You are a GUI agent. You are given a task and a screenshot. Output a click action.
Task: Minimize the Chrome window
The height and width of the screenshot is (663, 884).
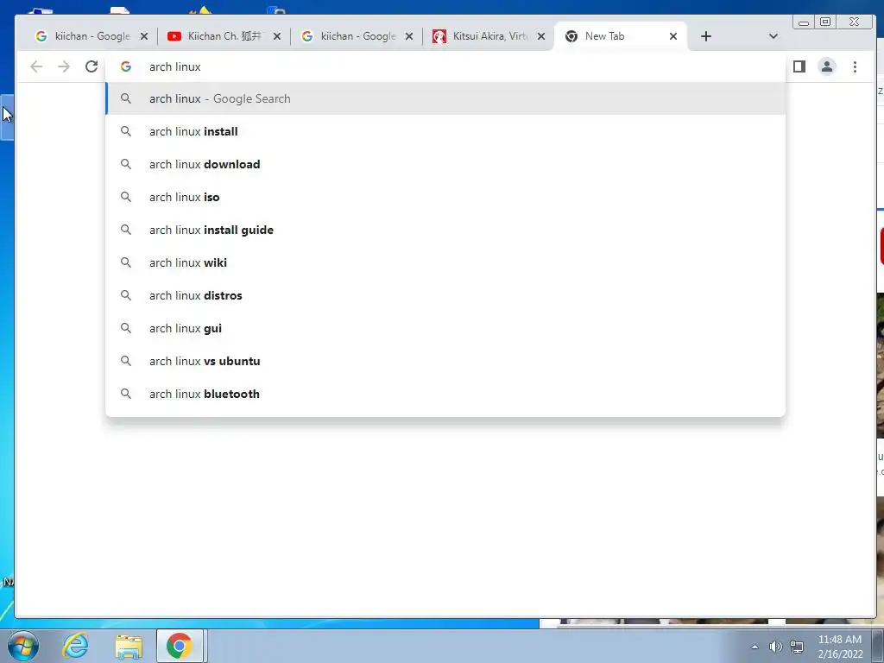point(804,22)
